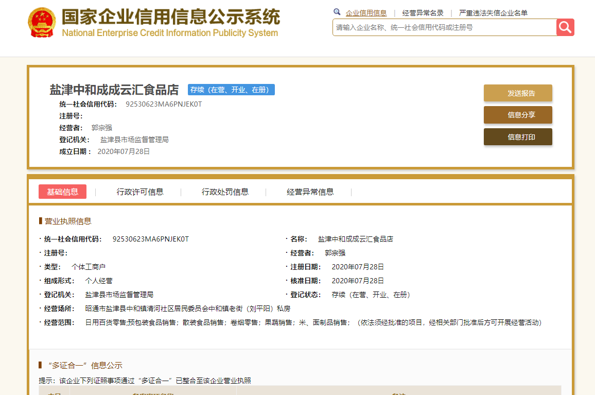Click the 注册日期 value 2020年07月28日

coord(357,267)
